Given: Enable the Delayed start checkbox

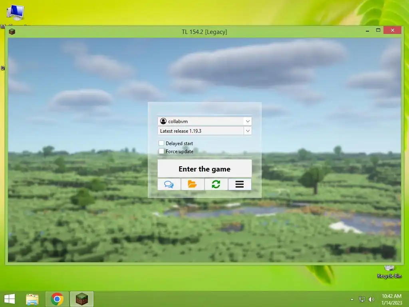Looking at the screenshot, I should click(161, 143).
